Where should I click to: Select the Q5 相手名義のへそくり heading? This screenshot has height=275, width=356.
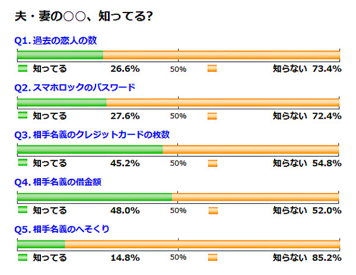(x=62, y=229)
